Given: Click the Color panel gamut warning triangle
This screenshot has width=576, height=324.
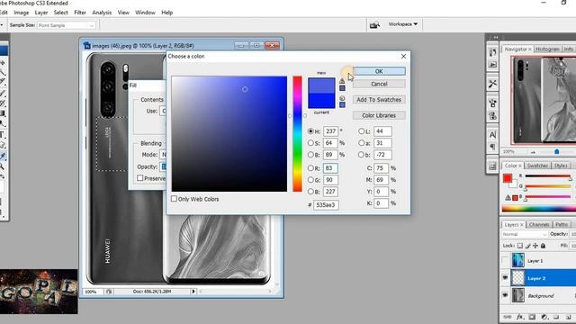Looking at the screenshot, I should click(508, 198).
